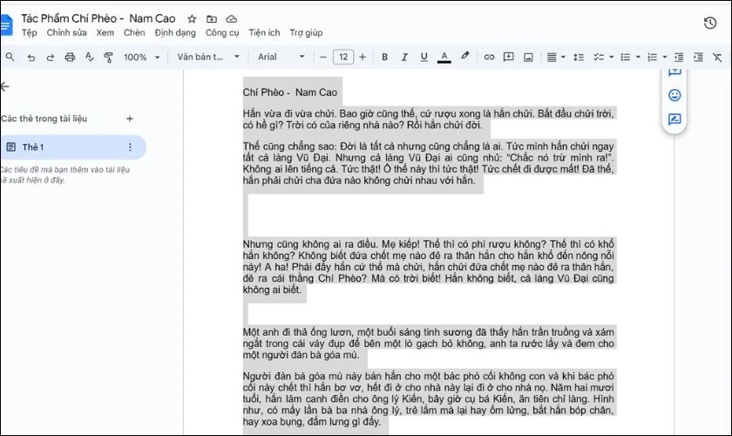Insert an image
732x436 pixels.
(528, 57)
